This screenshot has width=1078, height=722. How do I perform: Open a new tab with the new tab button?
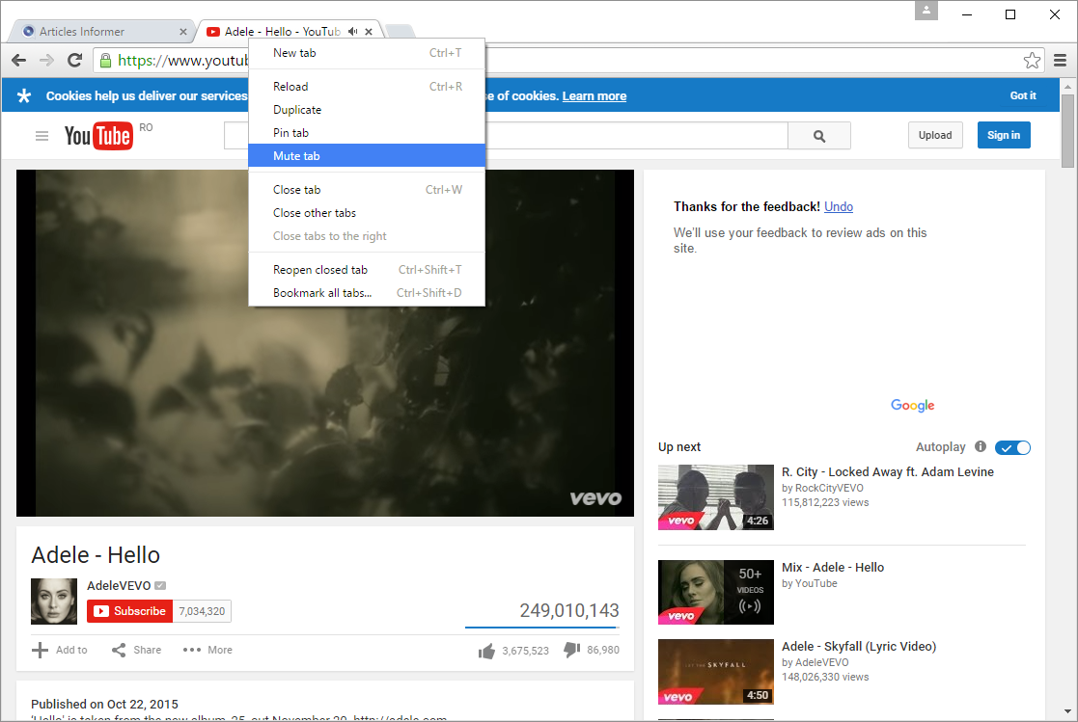tap(400, 31)
